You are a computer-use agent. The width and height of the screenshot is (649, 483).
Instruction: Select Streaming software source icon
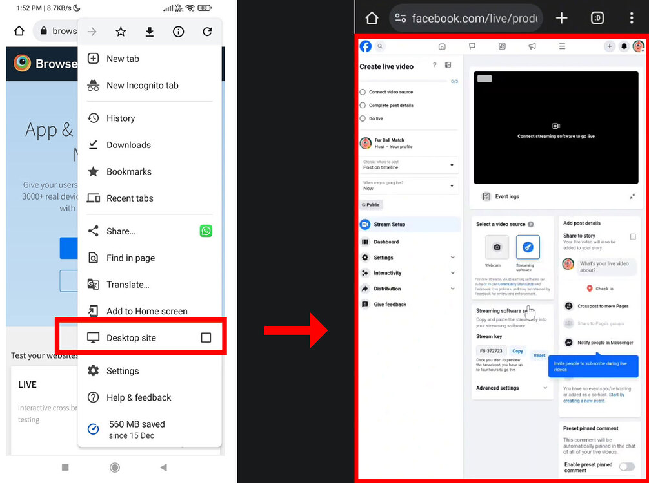point(527,247)
